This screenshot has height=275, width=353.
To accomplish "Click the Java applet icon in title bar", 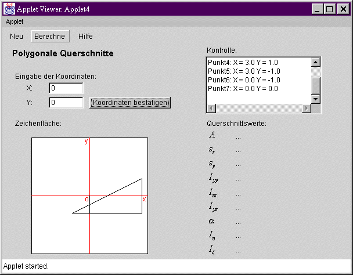I will (9, 9).
